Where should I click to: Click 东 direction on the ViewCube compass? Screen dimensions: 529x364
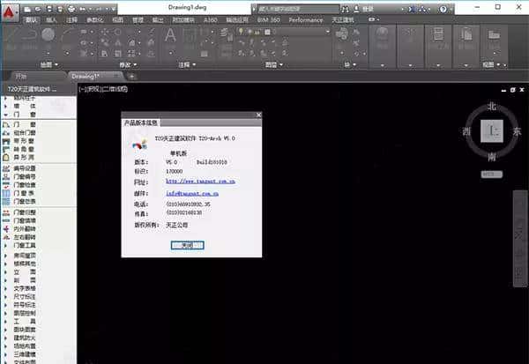[x=518, y=130]
